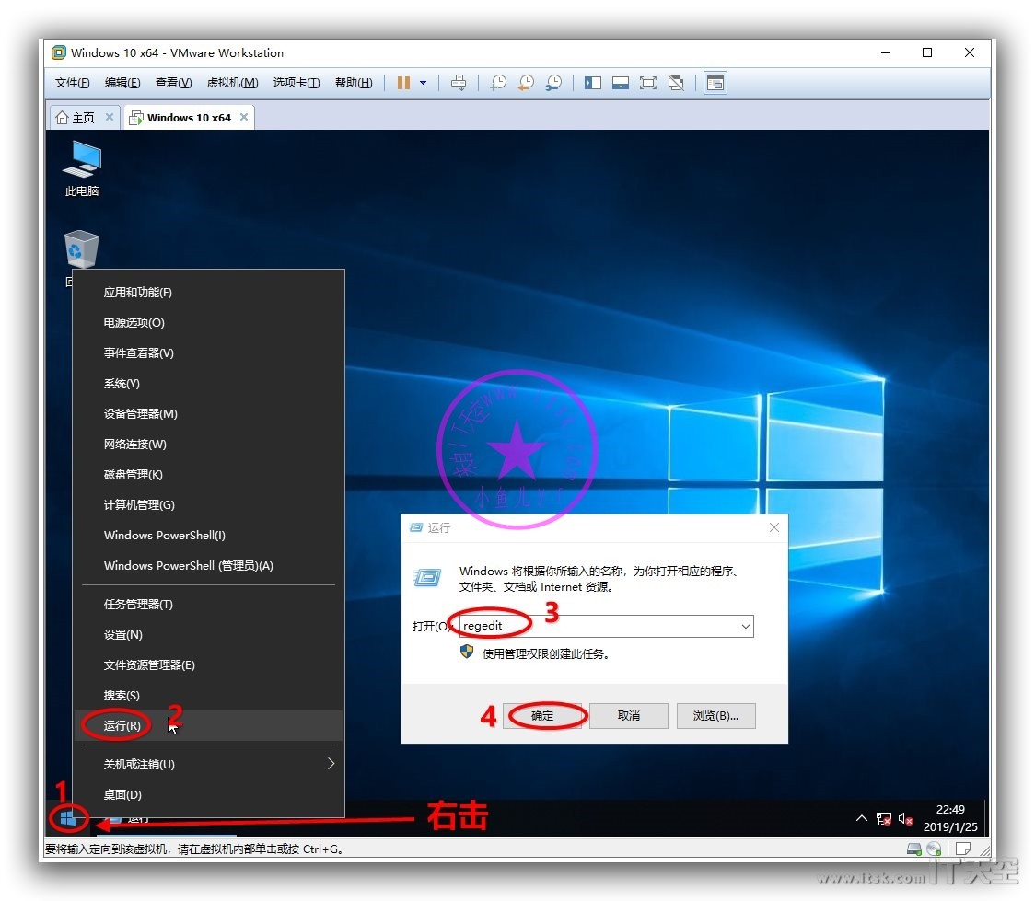Screen dimensions: 1035x901
Task: Click the shield icon beside the admin-rights notice
Action: [467, 653]
